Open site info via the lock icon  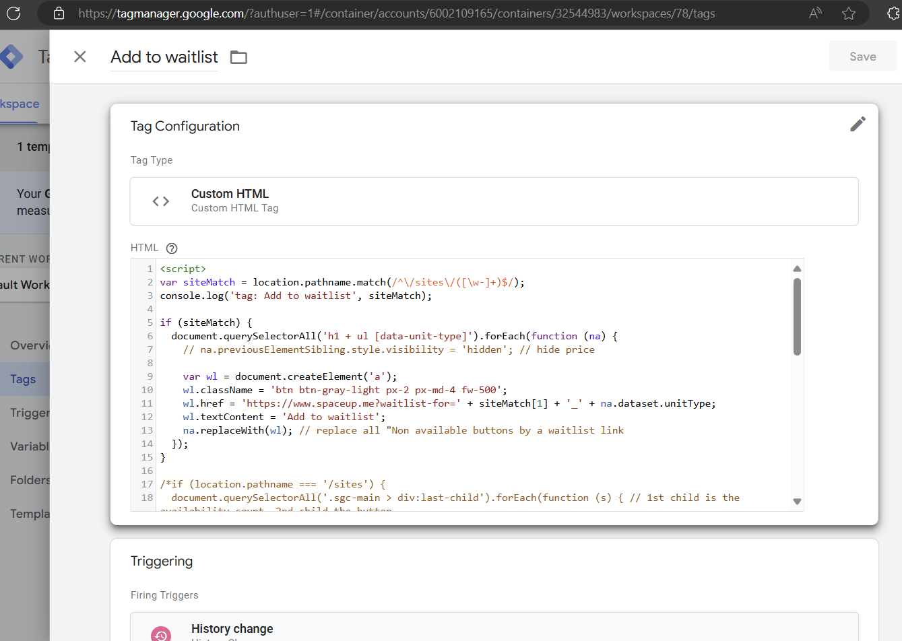point(59,13)
